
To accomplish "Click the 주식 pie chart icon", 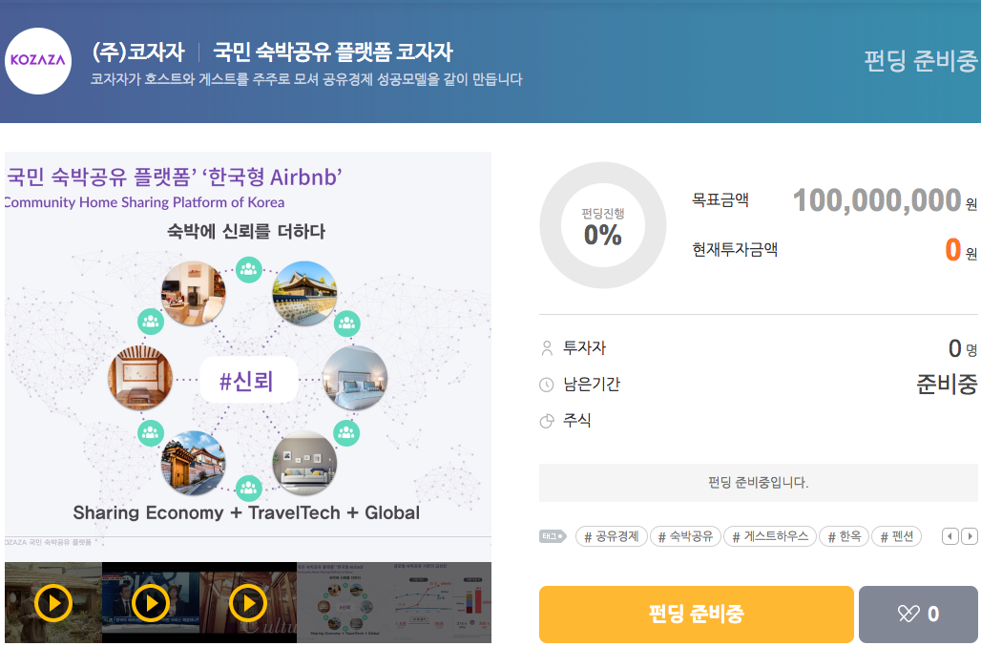I will tap(547, 421).
